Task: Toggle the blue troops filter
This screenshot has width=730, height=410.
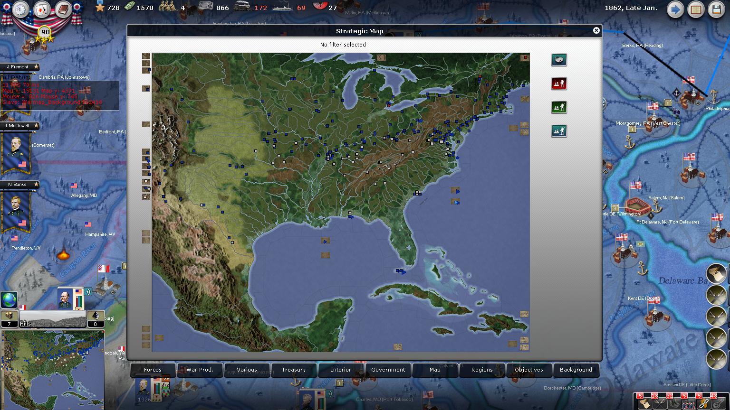Action: (559, 131)
